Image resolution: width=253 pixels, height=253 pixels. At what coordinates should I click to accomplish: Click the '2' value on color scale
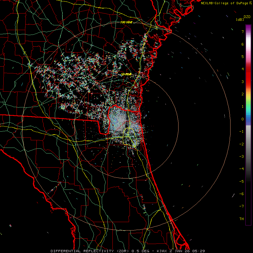[x=243, y=94]
